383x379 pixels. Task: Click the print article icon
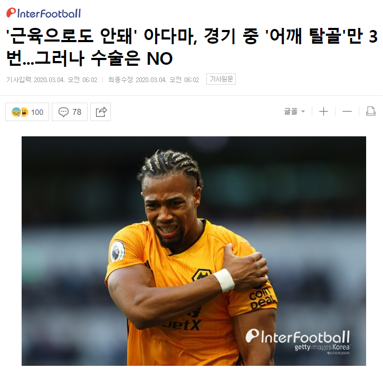[370, 111]
